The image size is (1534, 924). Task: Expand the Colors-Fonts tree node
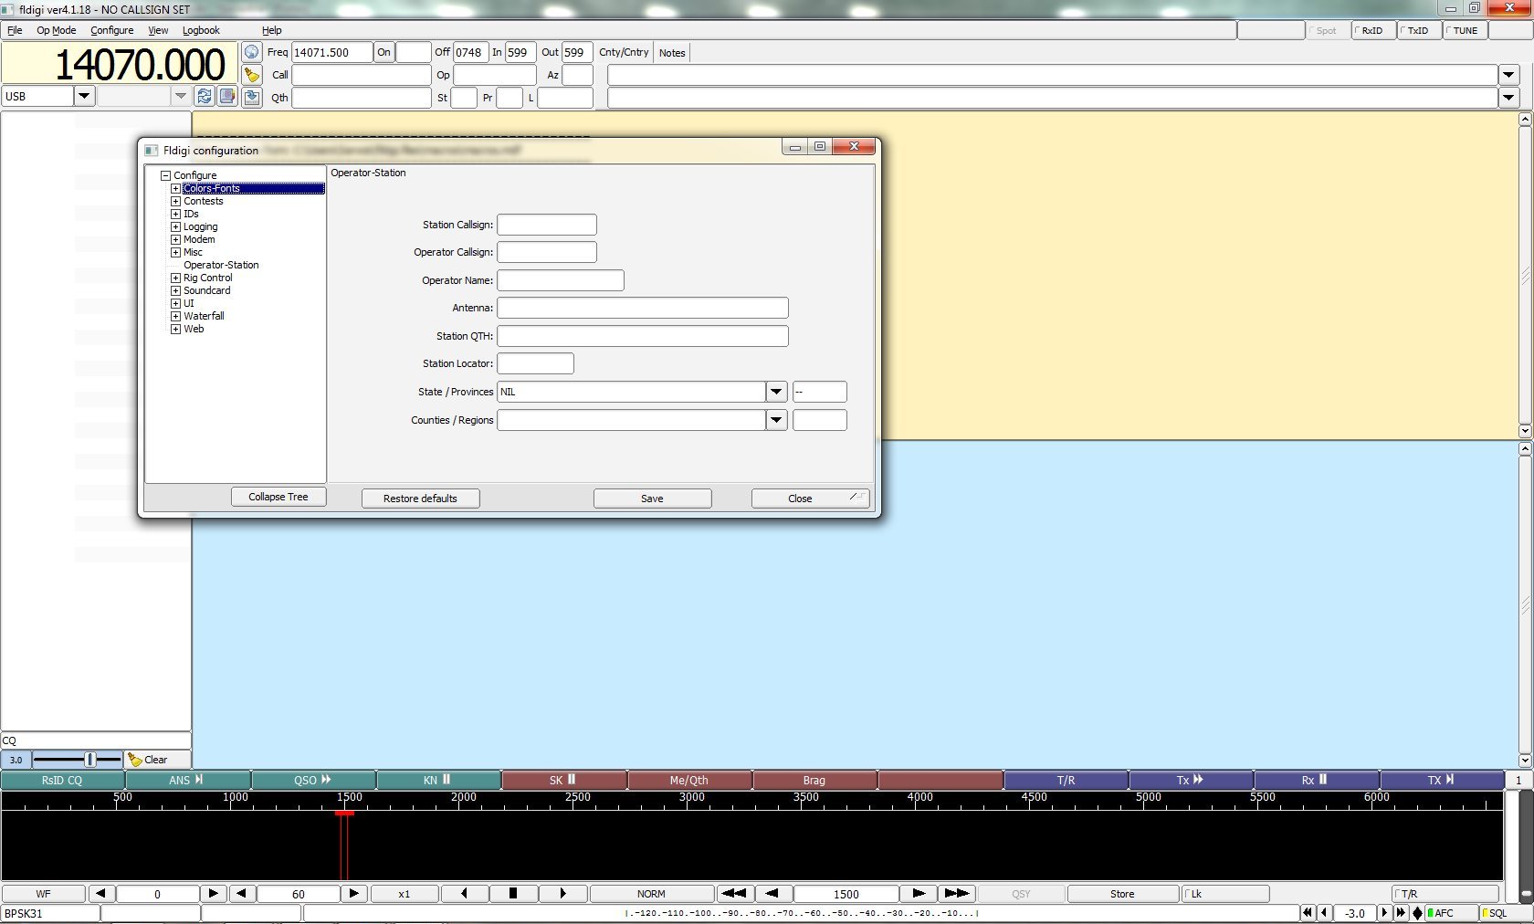[x=175, y=189]
